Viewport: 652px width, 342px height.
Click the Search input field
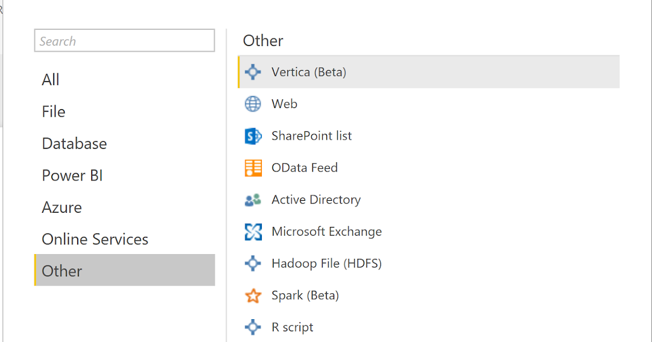[x=124, y=40]
